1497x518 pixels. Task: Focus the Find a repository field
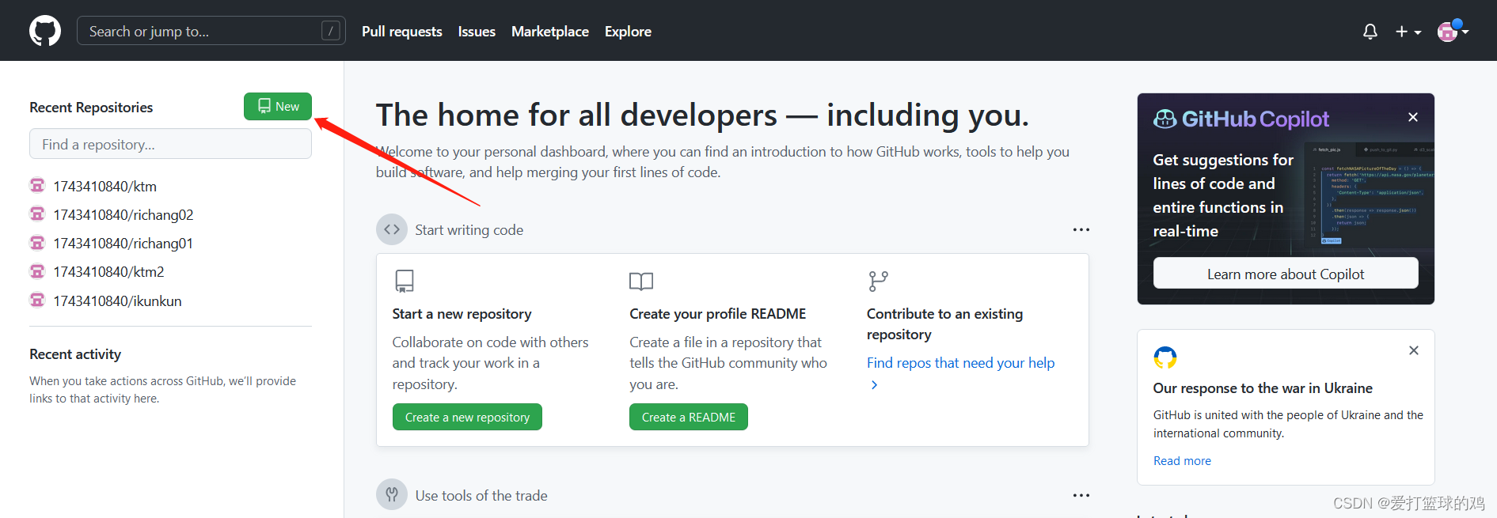tap(170, 144)
